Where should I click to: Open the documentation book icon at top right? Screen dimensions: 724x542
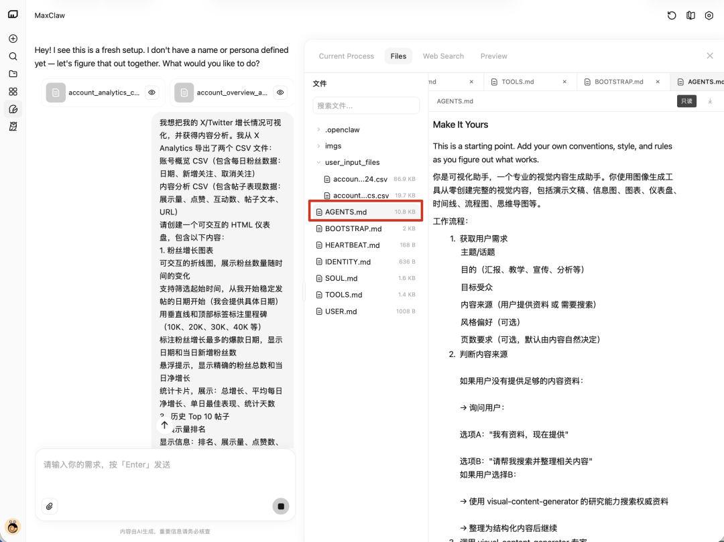[x=690, y=15]
